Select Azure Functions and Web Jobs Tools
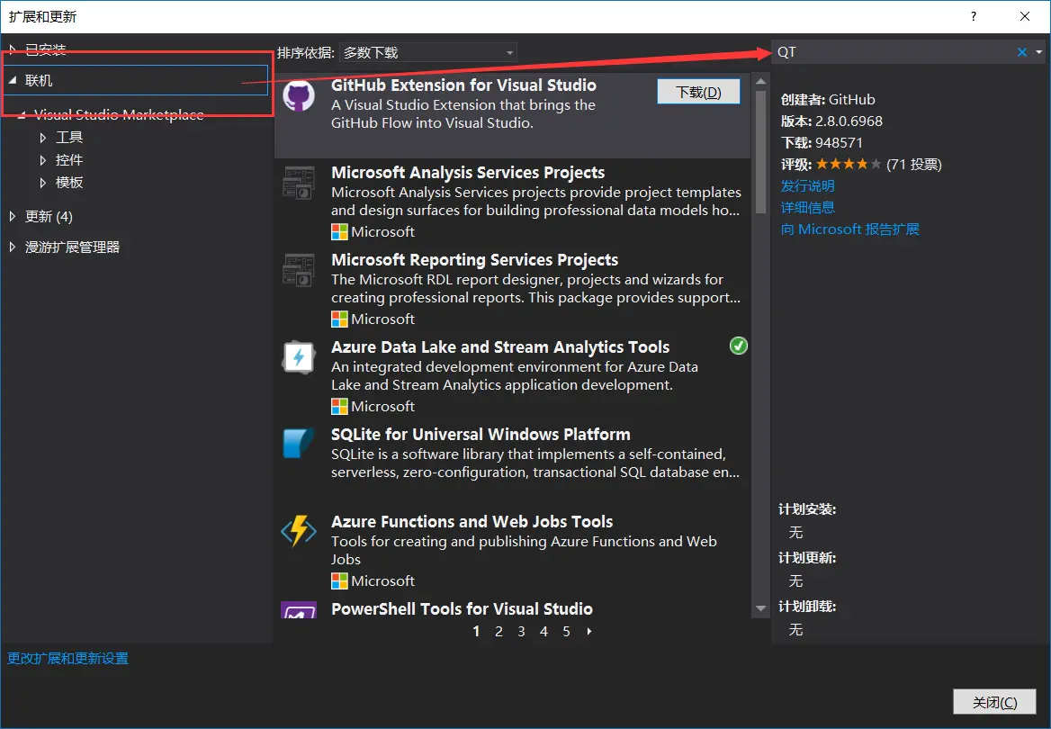 point(472,521)
